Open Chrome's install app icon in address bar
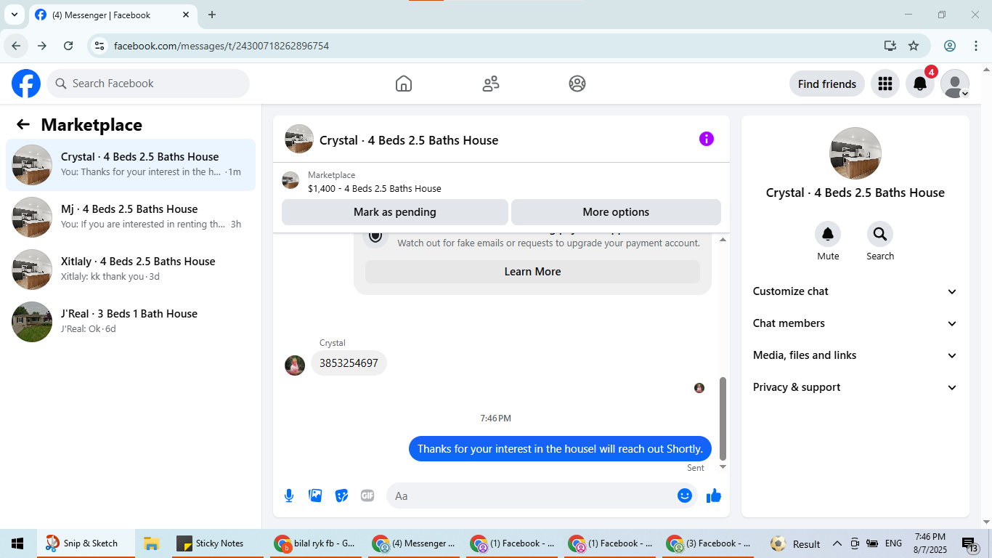992x558 pixels. coord(890,46)
